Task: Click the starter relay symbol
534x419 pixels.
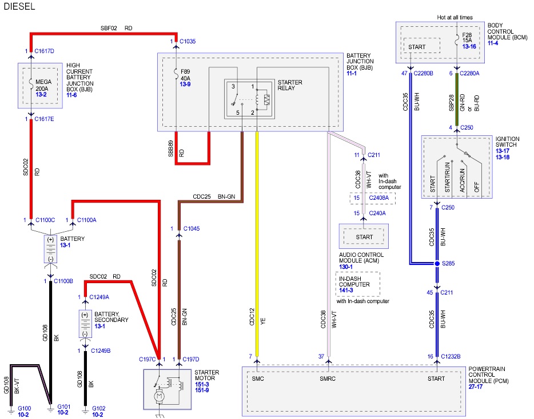Action: [x=247, y=99]
